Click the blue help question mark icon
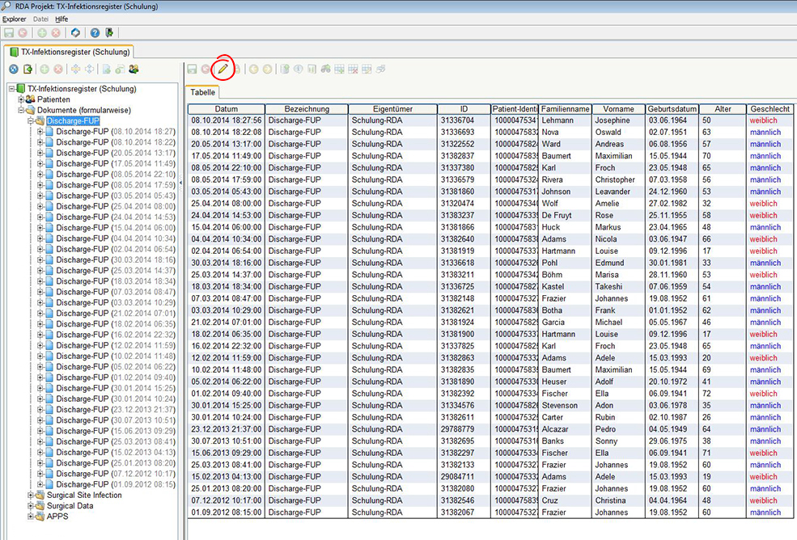Screen dimensions: 797x540 (95, 33)
